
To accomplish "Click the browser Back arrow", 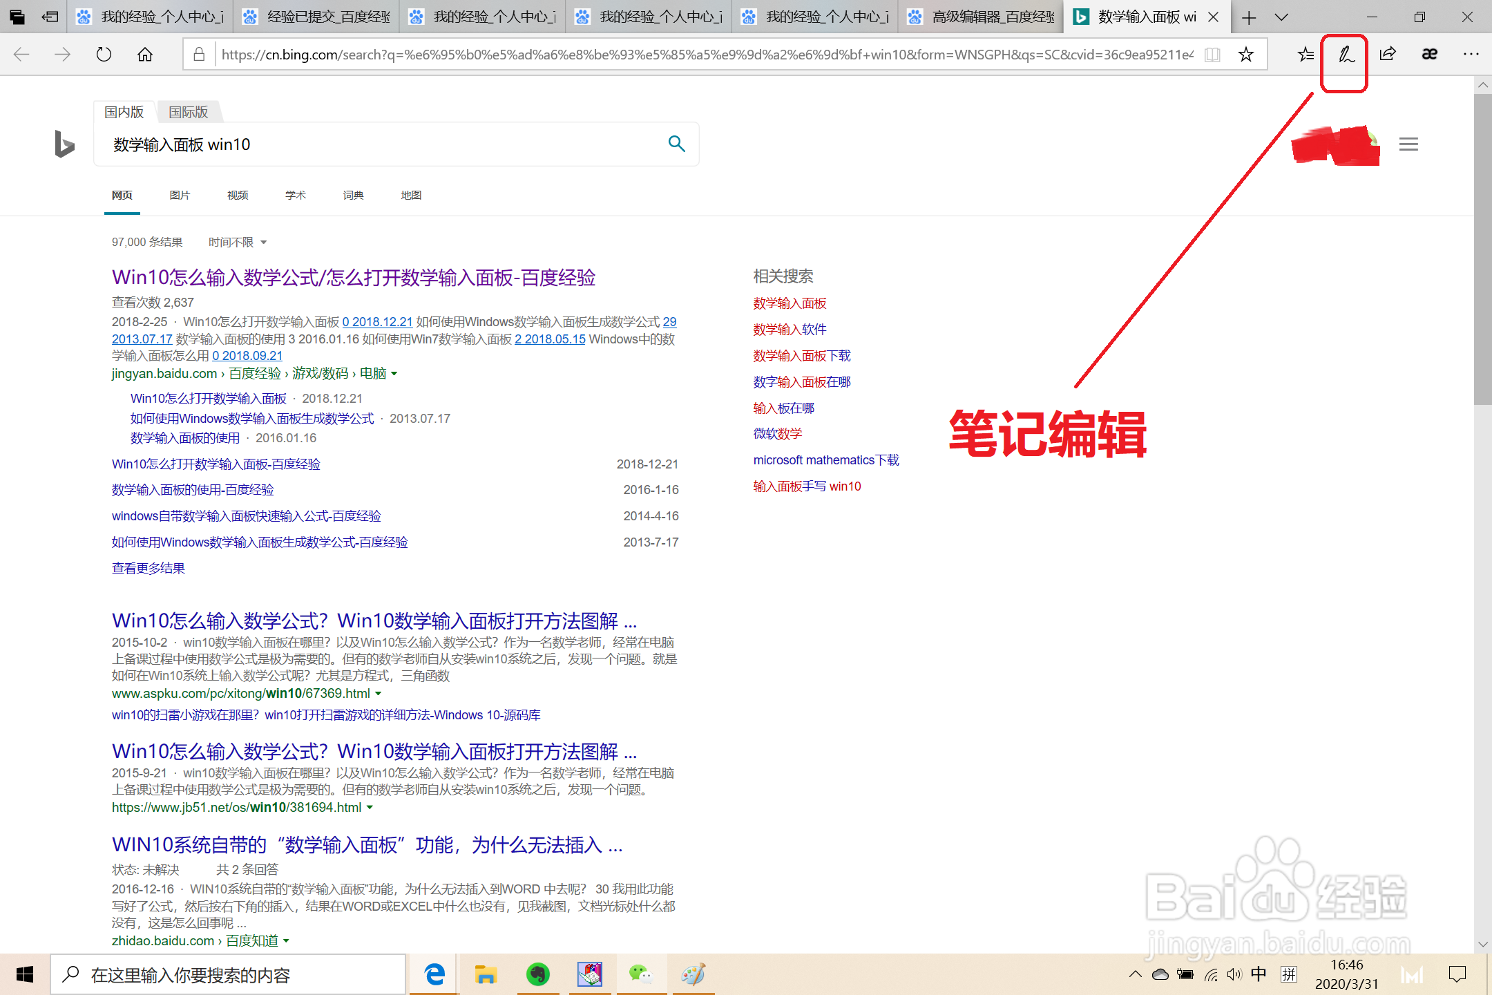I will (x=21, y=55).
